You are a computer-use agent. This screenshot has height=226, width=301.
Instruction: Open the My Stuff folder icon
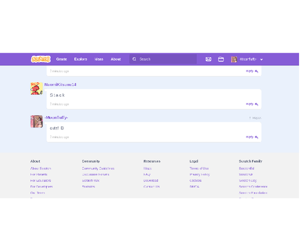click(x=221, y=59)
